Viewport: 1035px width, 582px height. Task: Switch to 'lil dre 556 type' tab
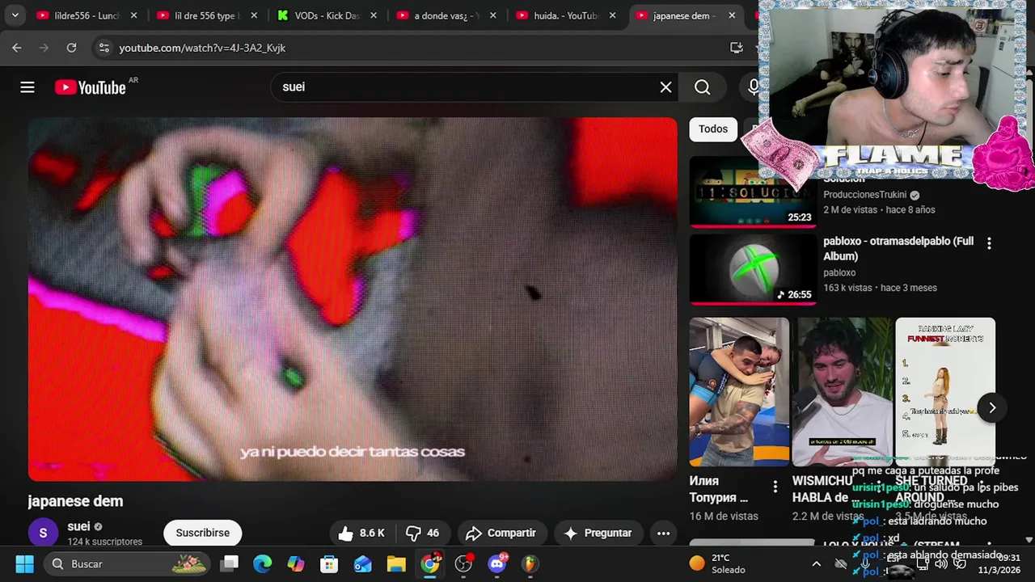tap(205, 15)
